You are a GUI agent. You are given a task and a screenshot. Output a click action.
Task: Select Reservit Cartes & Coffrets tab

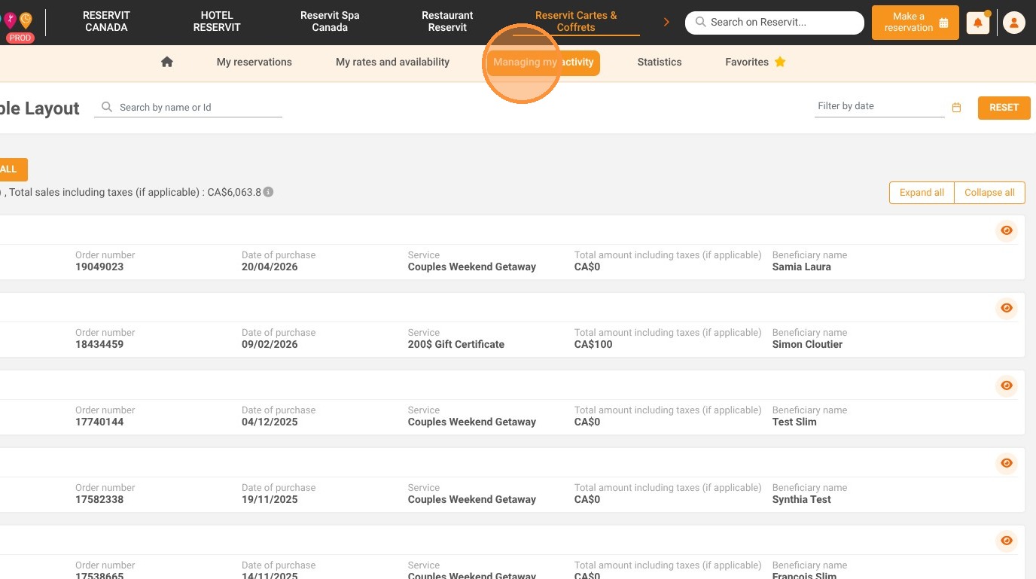coord(576,22)
